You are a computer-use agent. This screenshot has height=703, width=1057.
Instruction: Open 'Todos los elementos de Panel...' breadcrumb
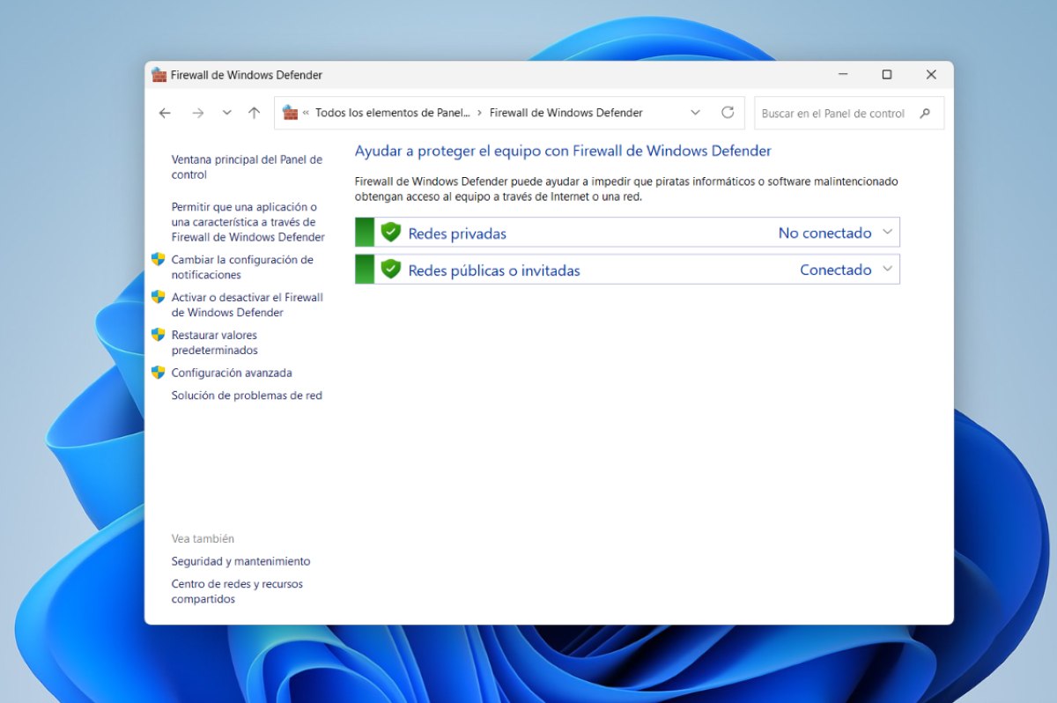(391, 113)
